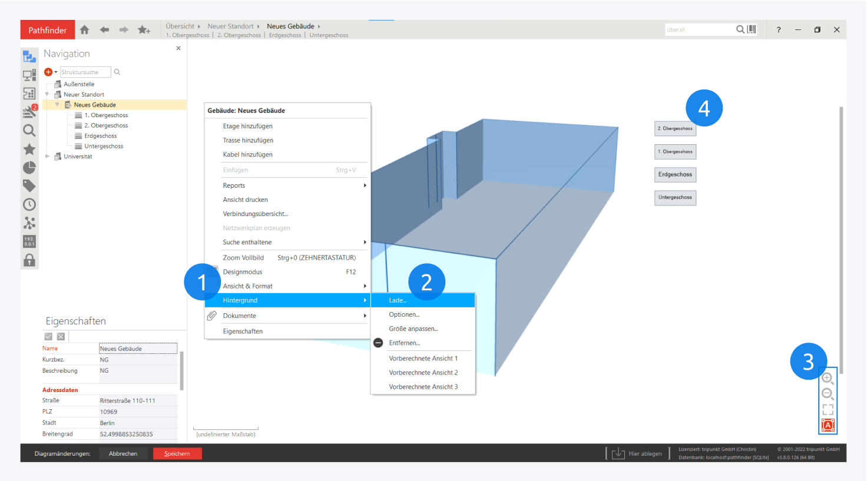867x481 pixels.
Task: Click the Erdgeschoss floor button in diagram
Action: (x=675, y=175)
